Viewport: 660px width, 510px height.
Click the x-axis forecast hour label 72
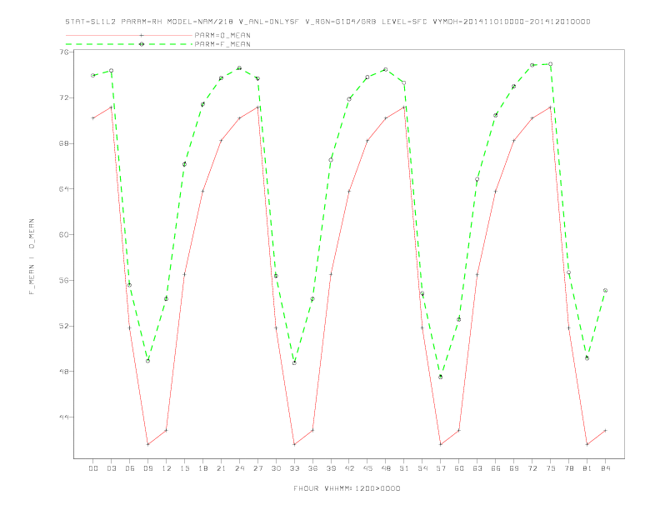pos(532,468)
